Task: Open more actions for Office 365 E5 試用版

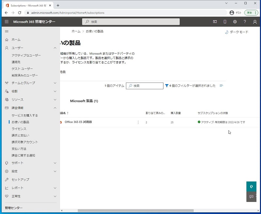Action: pos(138,122)
